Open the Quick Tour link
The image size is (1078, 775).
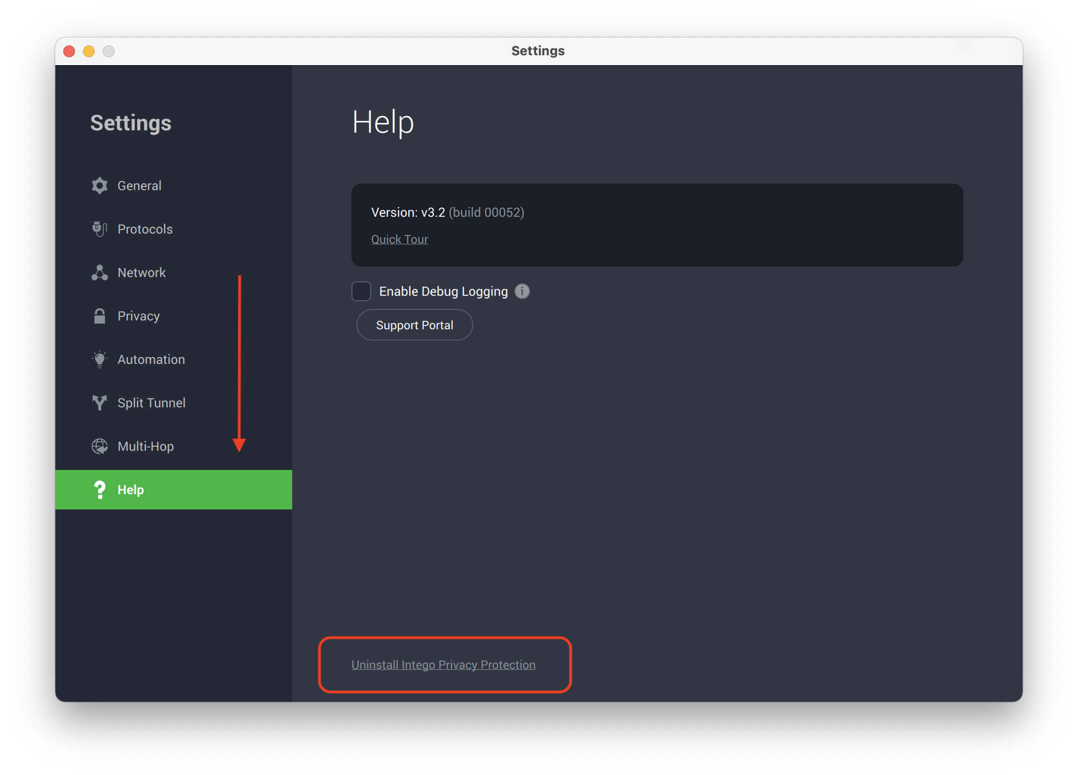click(400, 239)
